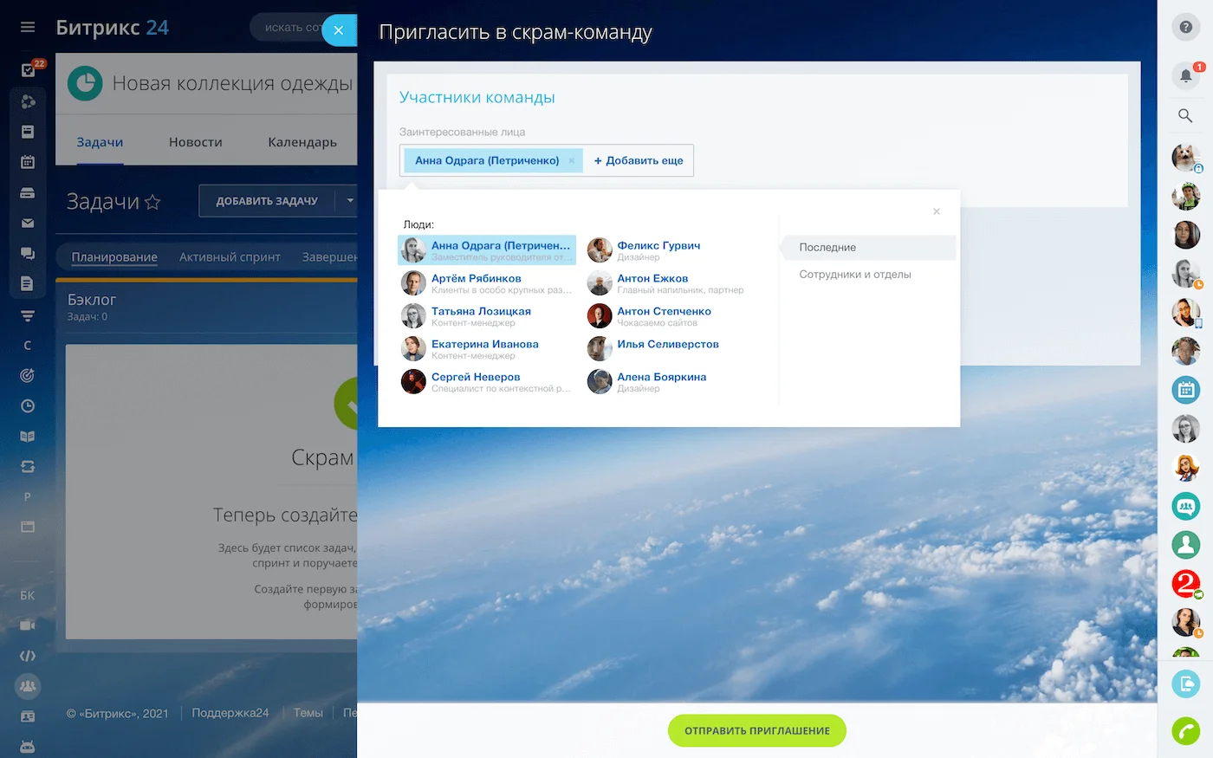Click Добавить еще to add participants
Viewport: 1213px width, 758px height.
[639, 161]
